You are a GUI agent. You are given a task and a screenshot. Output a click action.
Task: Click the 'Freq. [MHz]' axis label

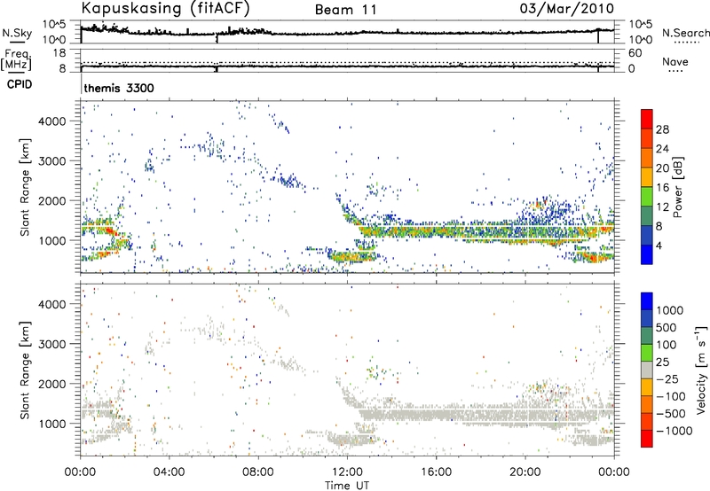[17, 59]
